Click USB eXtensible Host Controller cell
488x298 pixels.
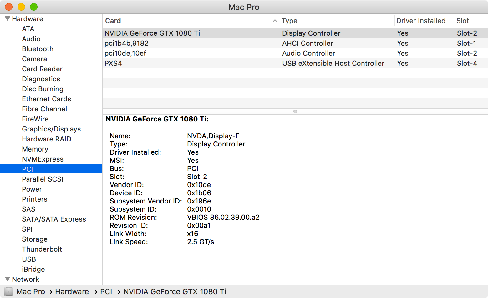tap(333, 63)
